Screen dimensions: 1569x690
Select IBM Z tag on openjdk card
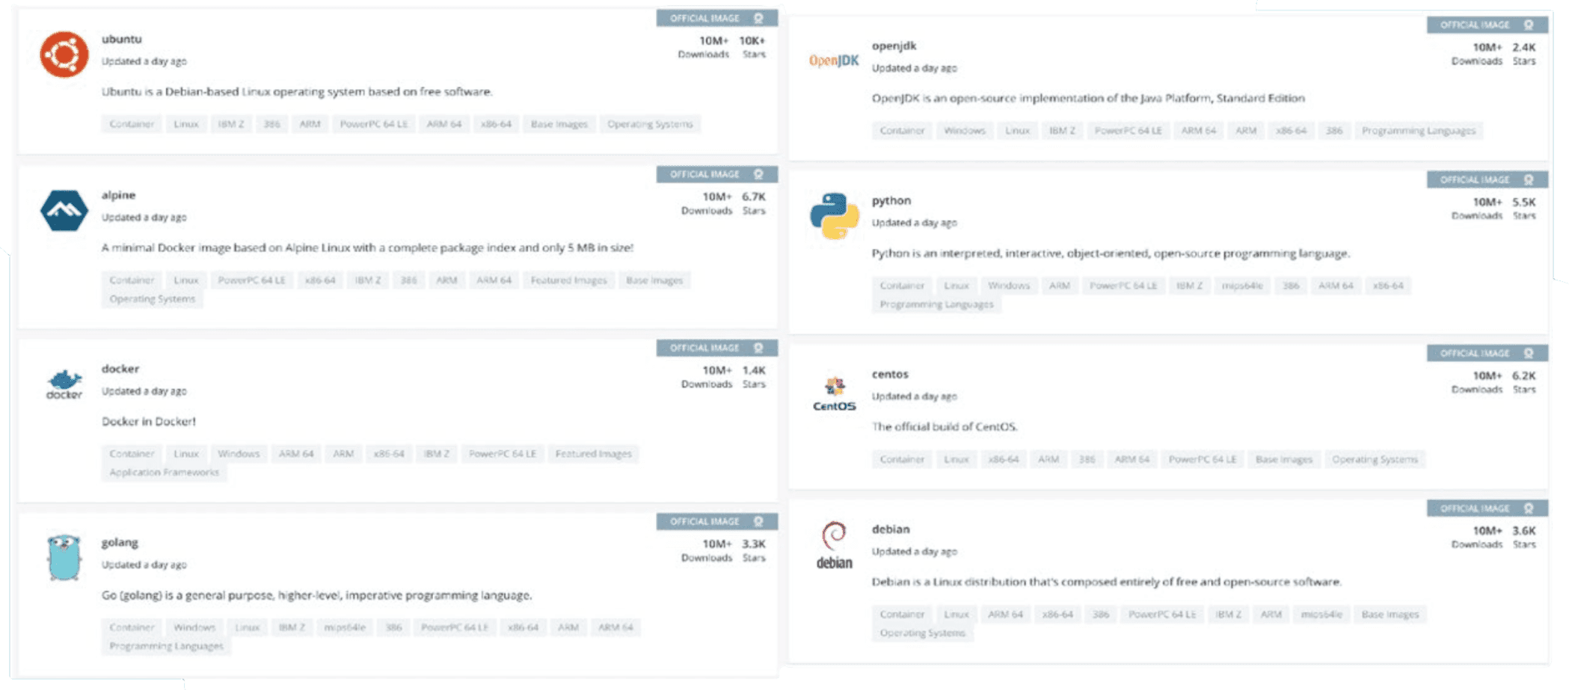1062,131
